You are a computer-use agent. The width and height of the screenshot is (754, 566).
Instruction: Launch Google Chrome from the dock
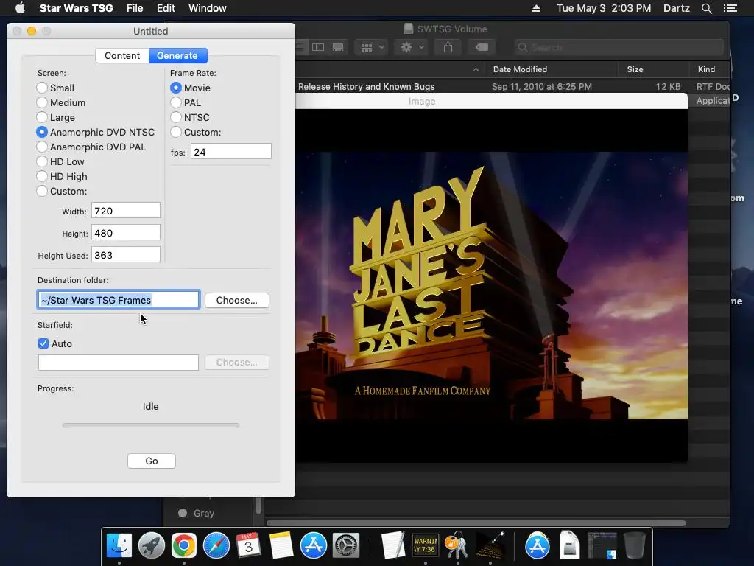(x=183, y=546)
